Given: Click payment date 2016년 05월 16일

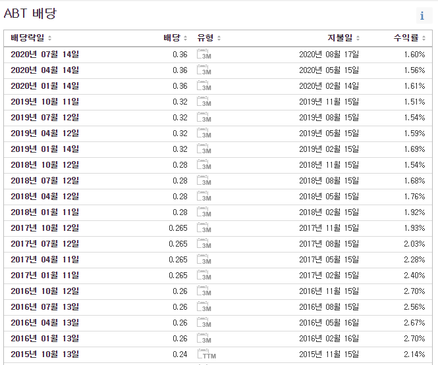Looking at the screenshot, I should (x=329, y=323).
